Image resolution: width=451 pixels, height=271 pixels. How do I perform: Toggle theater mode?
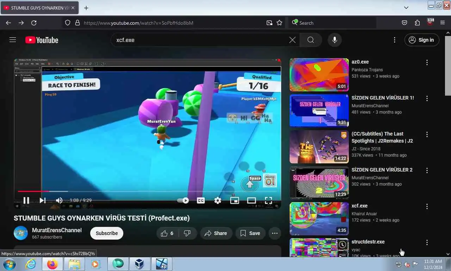point(252,200)
